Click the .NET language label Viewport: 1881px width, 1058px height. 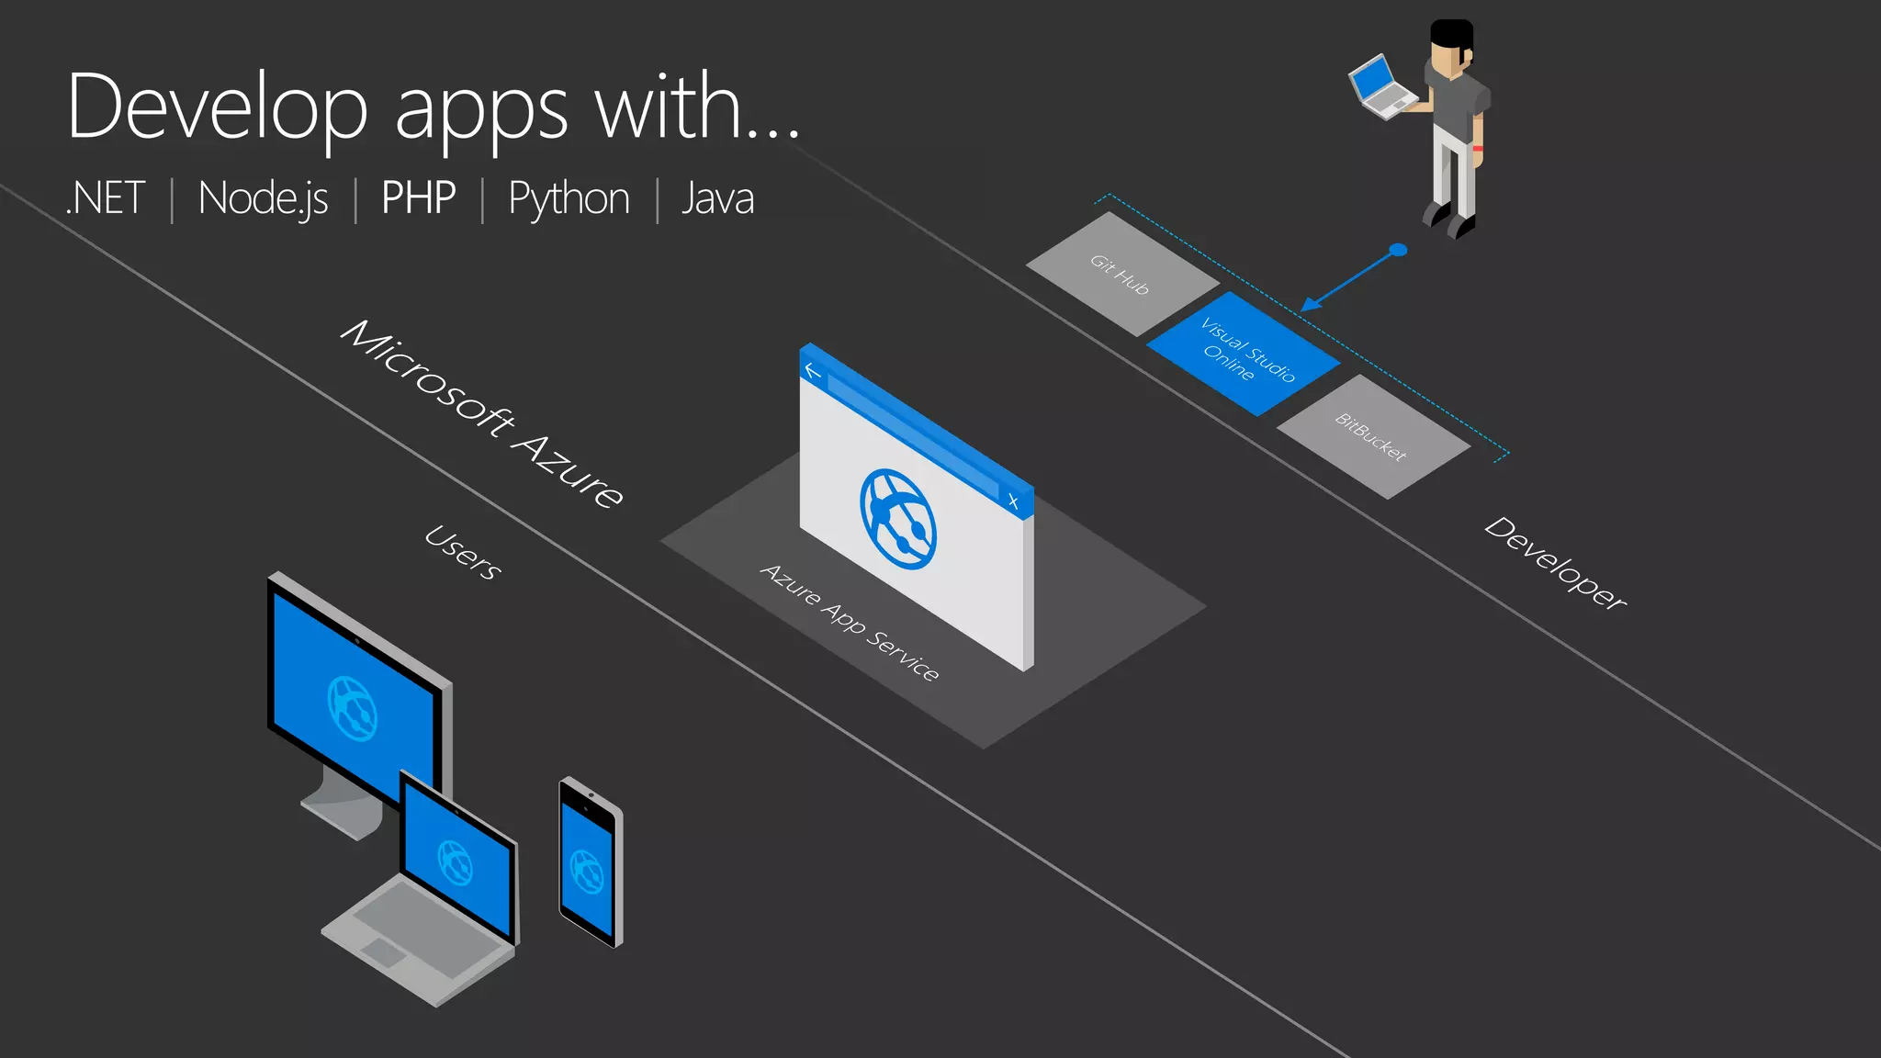[106, 198]
